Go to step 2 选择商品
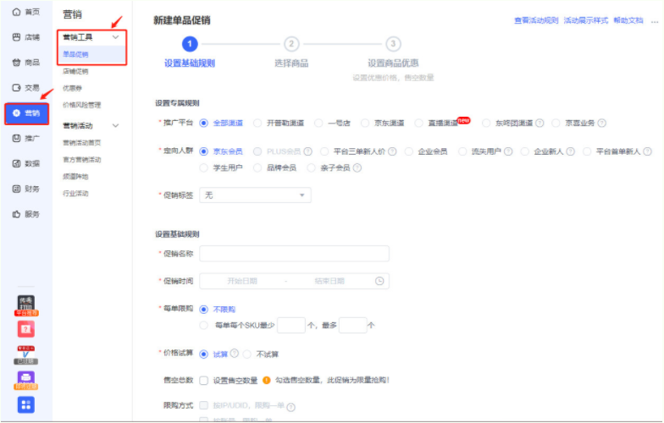 291,44
